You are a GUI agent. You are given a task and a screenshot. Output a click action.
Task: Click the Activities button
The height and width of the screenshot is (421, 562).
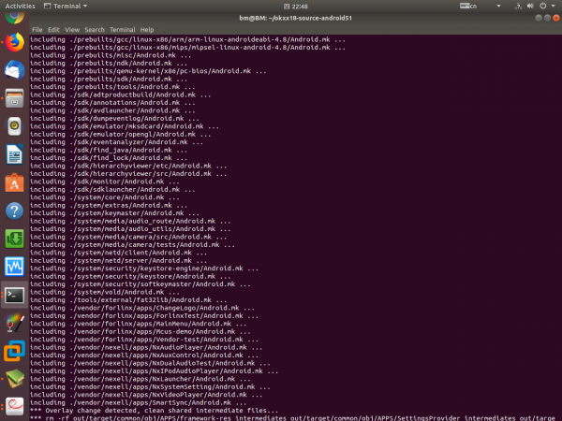point(19,6)
